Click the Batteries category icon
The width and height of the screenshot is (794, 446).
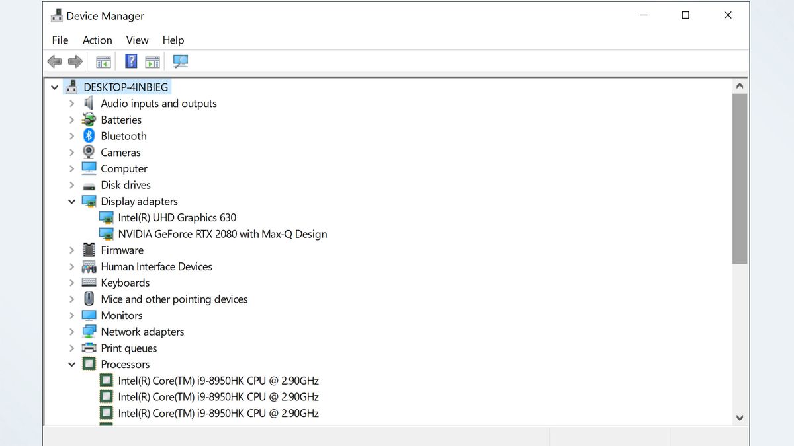coord(89,120)
